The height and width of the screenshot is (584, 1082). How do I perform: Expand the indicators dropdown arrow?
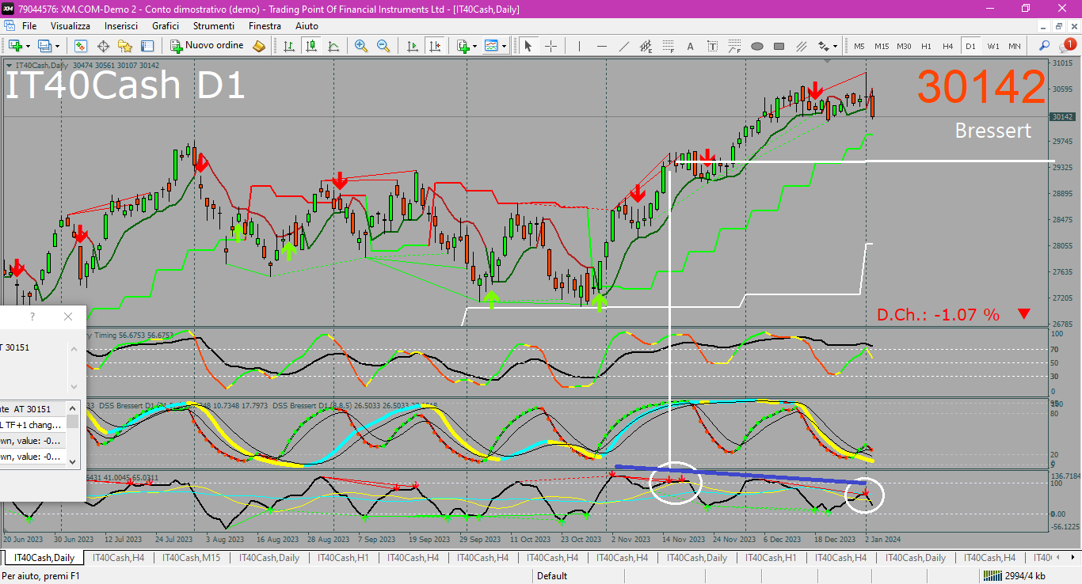coord(475,46)
